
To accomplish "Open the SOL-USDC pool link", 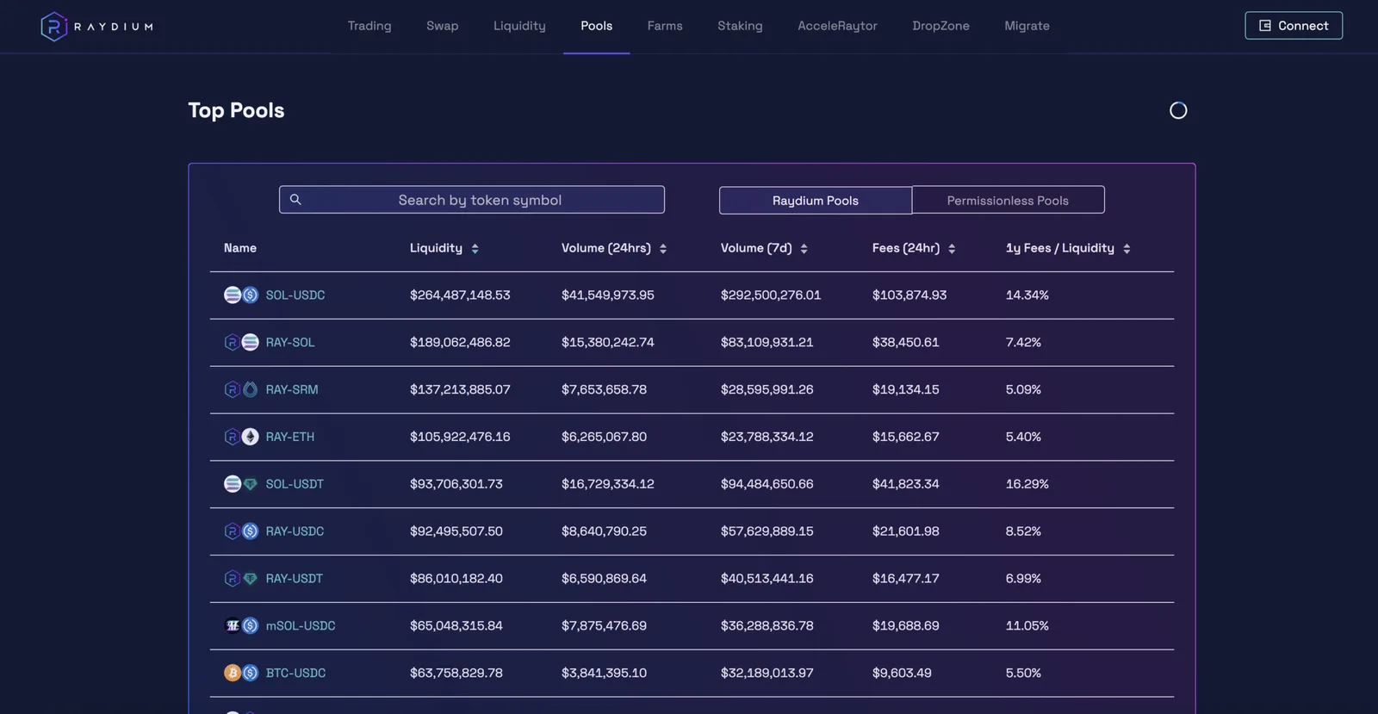I will (295, 295).
